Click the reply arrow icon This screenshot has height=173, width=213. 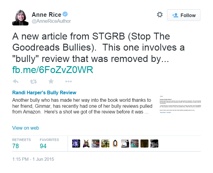16,81
